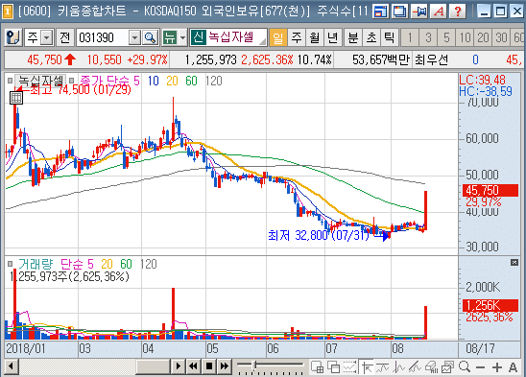
Task: Select the 월 monthly chart period
Action: point(314,37)
